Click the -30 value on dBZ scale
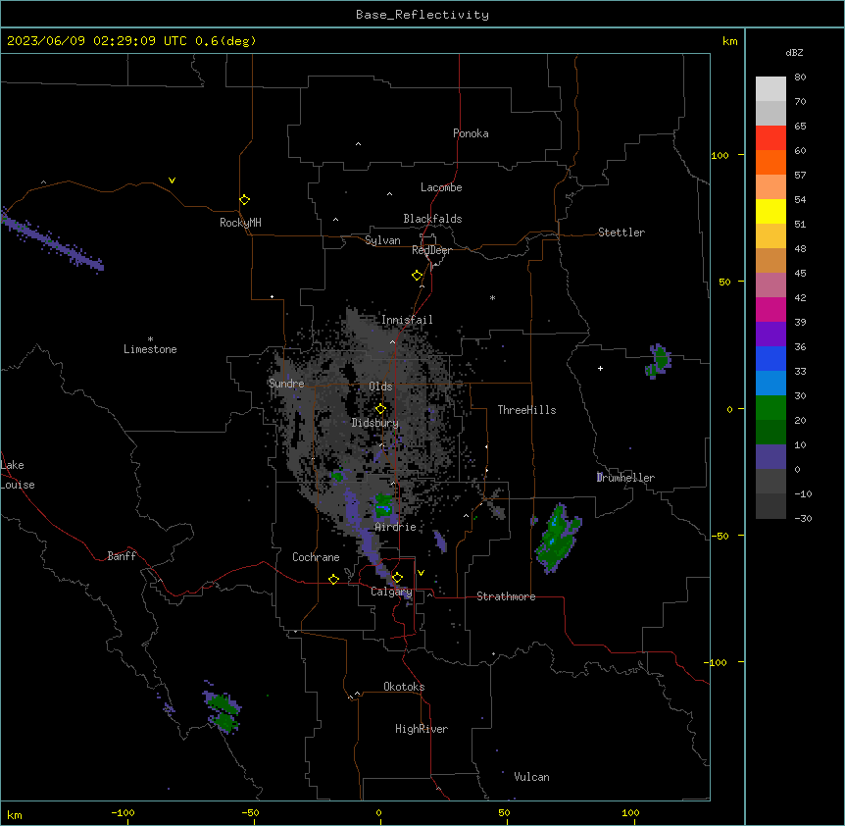 (x=803, y=518)
